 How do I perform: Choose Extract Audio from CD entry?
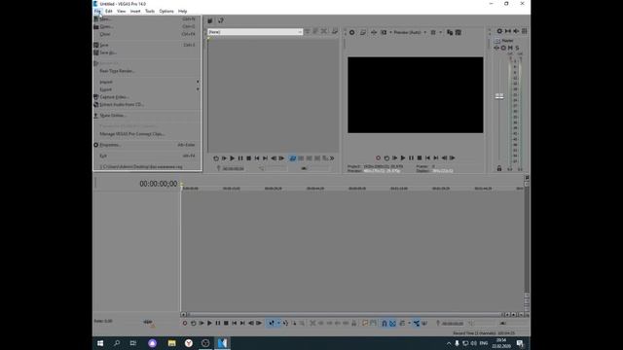point(147,104)
